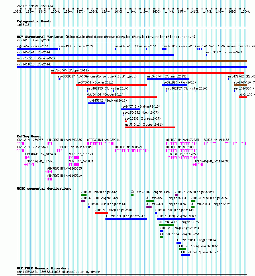Click the chr1:1319575..1500664 region label
The width and height of the screenshot is (255, 276).
pyautogui.click(x=35, y=6)
